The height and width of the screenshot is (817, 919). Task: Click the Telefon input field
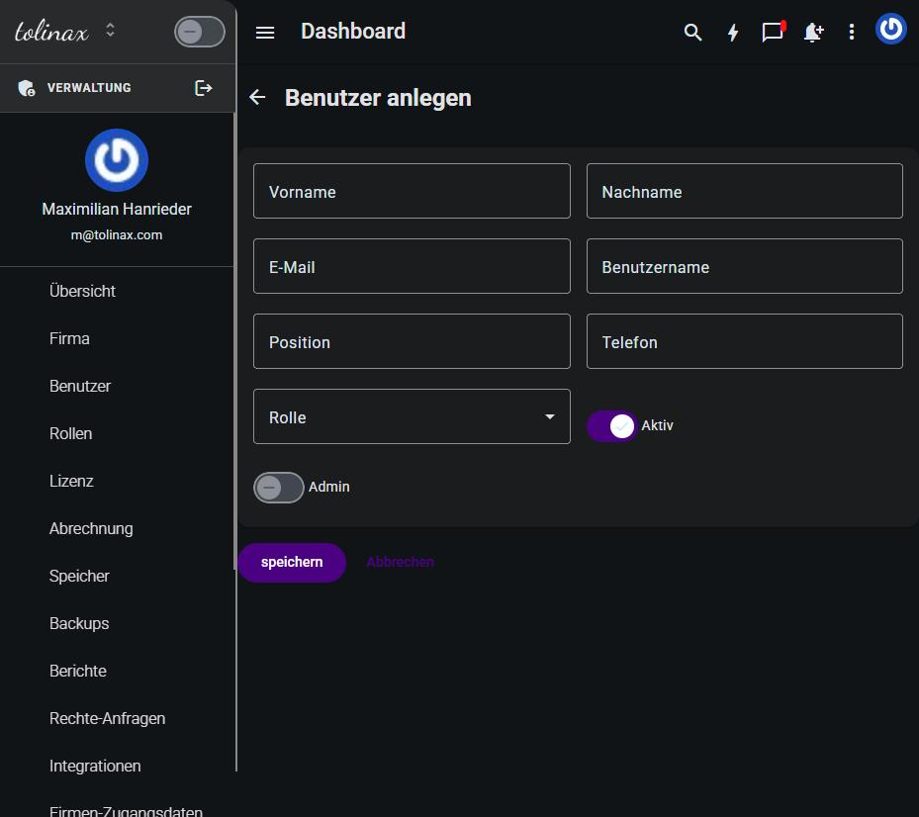(x=744, y=341)
